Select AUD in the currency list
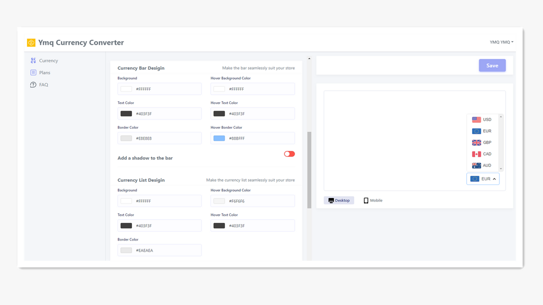543x305 pixels. 483,165
